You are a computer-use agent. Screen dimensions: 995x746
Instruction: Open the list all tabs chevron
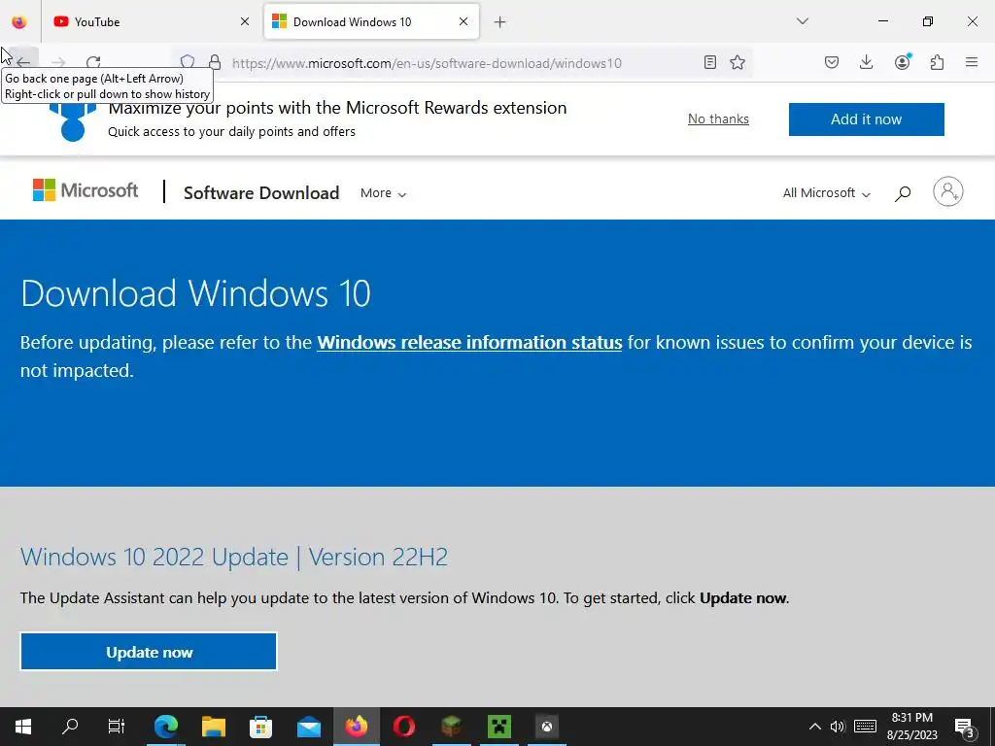tap(802, 21)
